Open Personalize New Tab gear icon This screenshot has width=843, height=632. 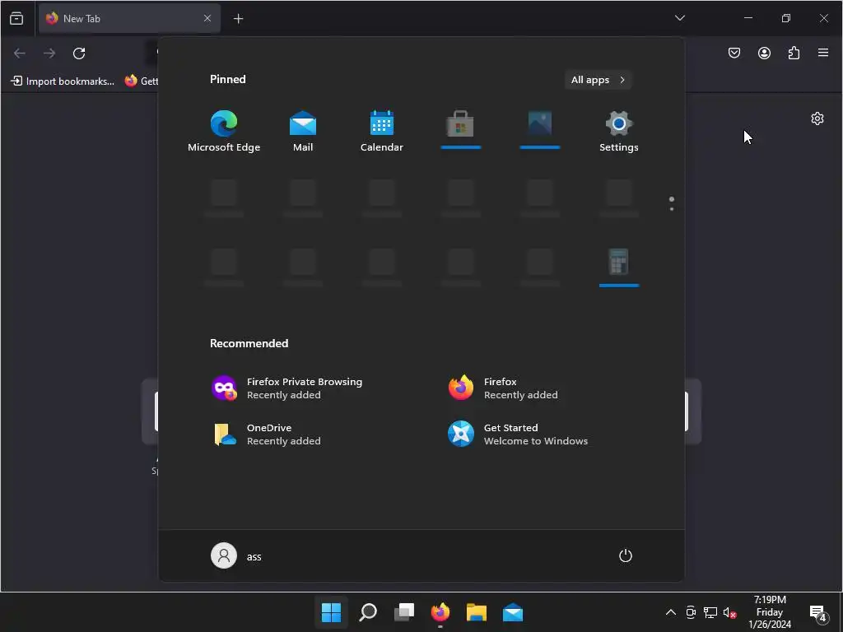[x=817, y=118]
